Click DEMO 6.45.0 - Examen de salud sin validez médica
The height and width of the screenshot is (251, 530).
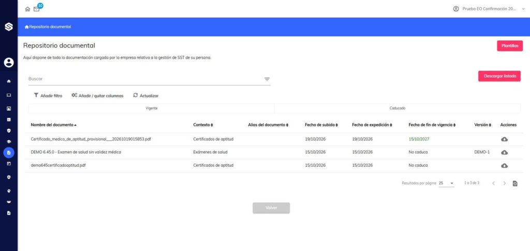pos(76,152)
